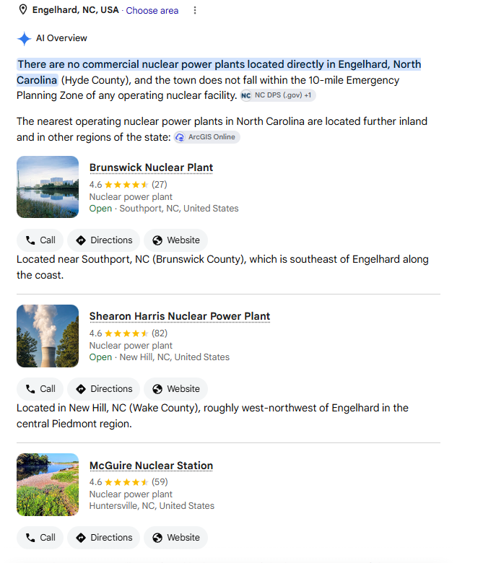Image resolution: width=483 pixels, height=563 pixels.
Task: Open the Brunswick Nuclear Plant title link
Action: pyautogui.click(x=151, y=167)
